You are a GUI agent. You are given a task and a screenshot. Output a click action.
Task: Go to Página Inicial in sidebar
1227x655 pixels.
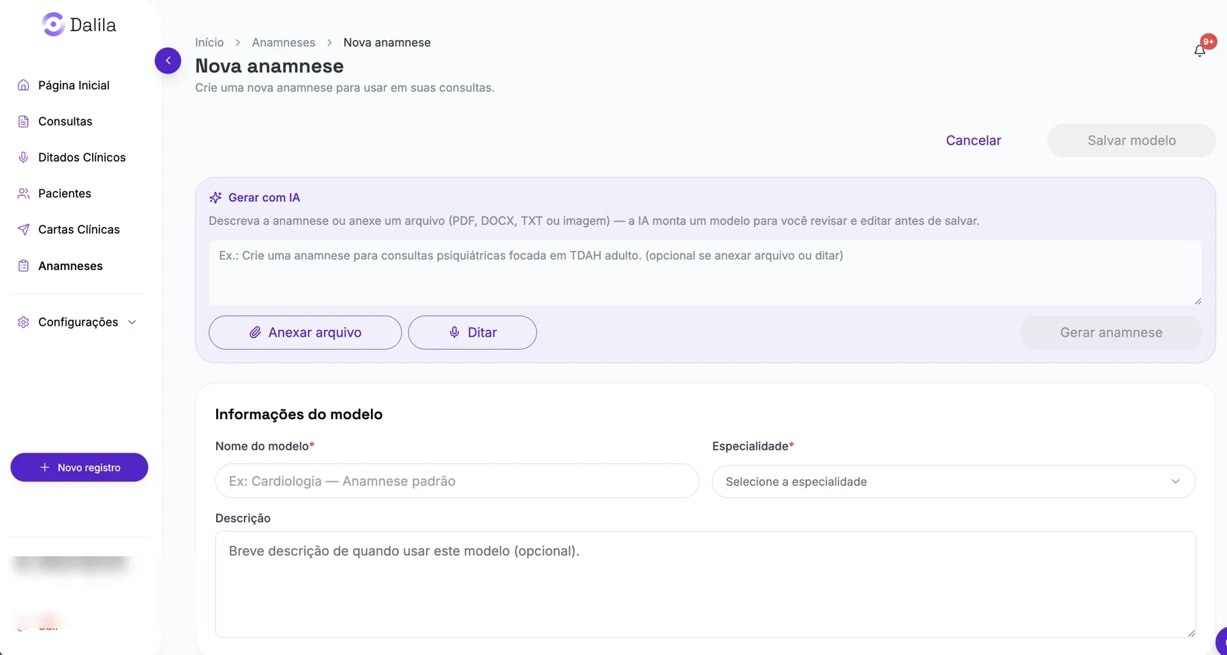[x=74, y=85]
